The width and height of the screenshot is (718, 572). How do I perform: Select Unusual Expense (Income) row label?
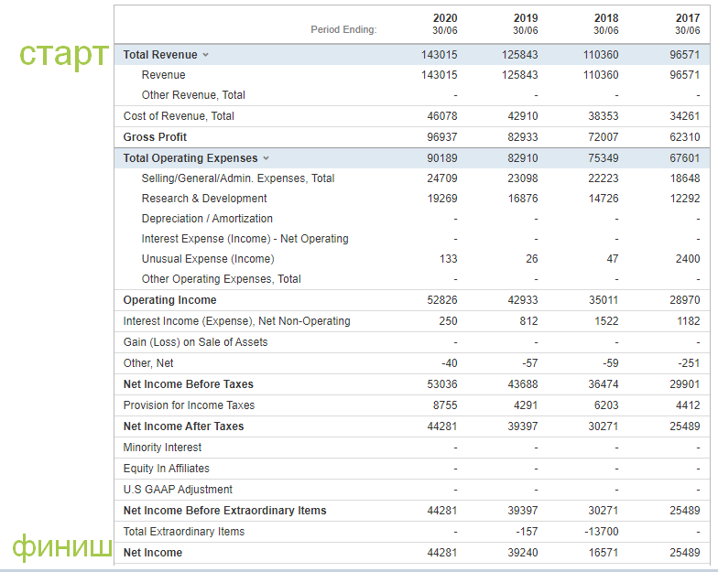point(208,259)
